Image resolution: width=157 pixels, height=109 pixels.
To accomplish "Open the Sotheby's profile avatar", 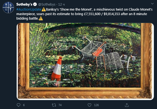I will pos(8,7).
